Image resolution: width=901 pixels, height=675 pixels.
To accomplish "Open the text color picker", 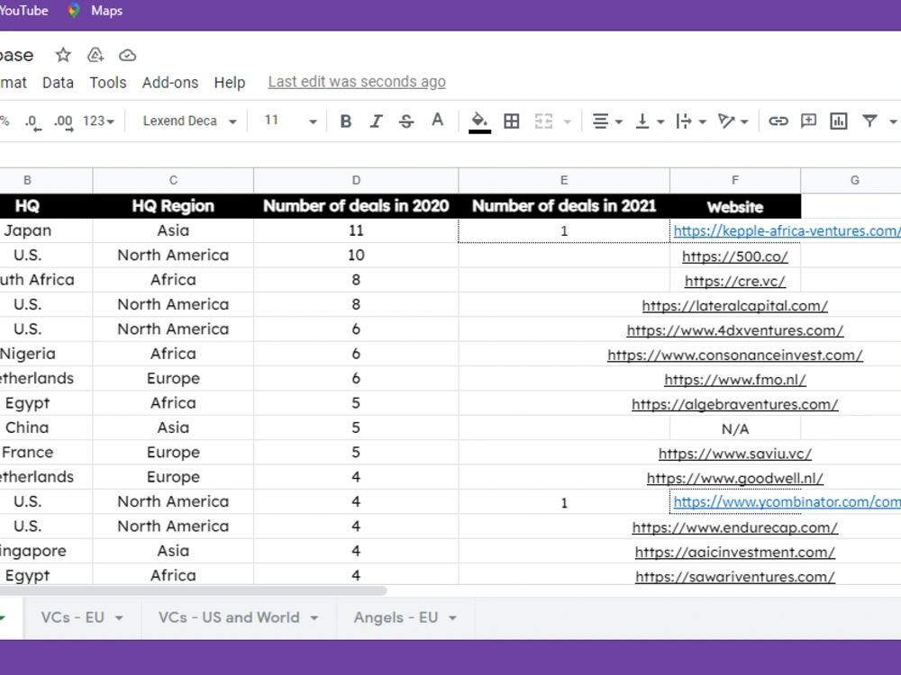I will pos(437,121).
